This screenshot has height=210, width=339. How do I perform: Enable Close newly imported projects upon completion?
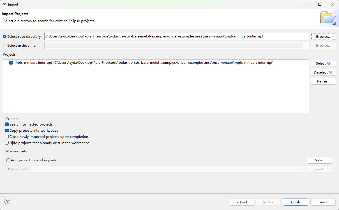7,137
